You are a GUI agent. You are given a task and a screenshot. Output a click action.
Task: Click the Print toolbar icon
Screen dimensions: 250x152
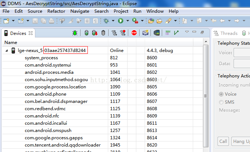[51, 21]
